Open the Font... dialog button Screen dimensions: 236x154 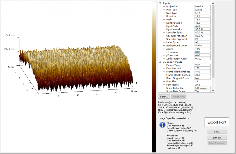click(217, 132)
